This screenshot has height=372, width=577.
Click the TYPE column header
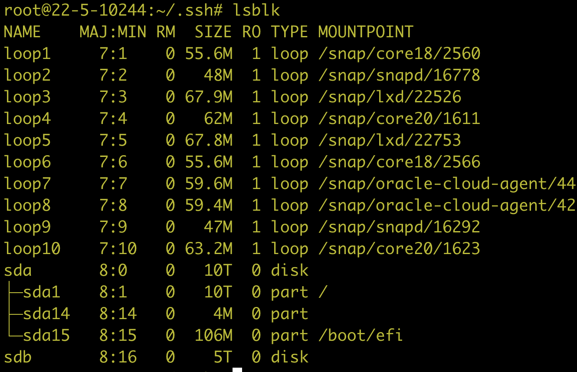[289, 32]
